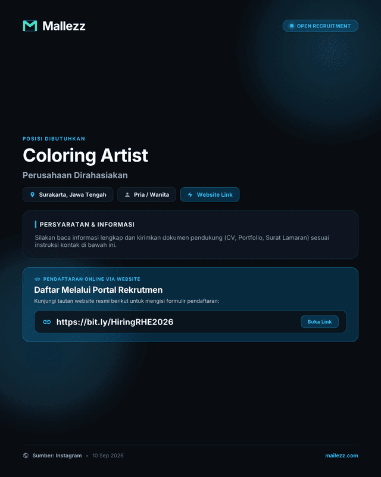
Task: Click the chain icon beside bit.ly URL
Action: click(47, 322)
